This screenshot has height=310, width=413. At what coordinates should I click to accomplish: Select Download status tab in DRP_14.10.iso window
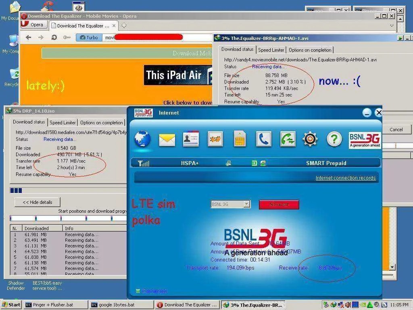tap(29, 122)
